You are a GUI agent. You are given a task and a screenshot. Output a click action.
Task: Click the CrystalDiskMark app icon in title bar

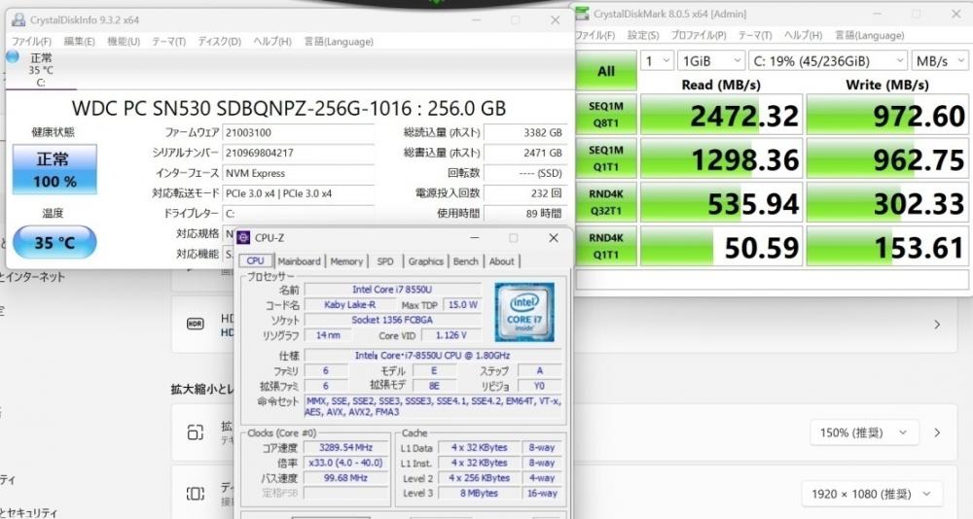(x=582, y=14)
